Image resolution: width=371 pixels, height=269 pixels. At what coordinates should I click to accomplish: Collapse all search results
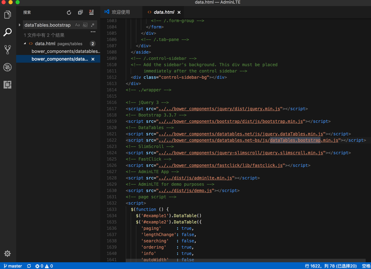tap(80, 13)
